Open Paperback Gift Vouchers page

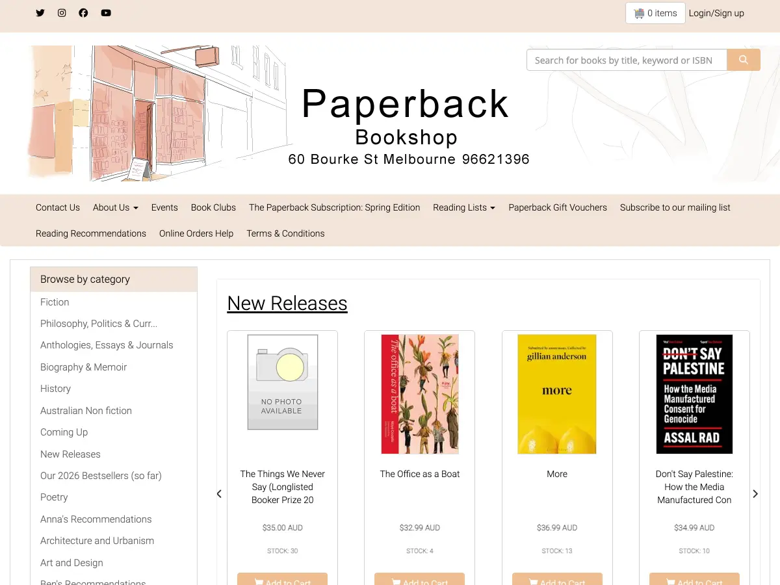pos(558,207)
